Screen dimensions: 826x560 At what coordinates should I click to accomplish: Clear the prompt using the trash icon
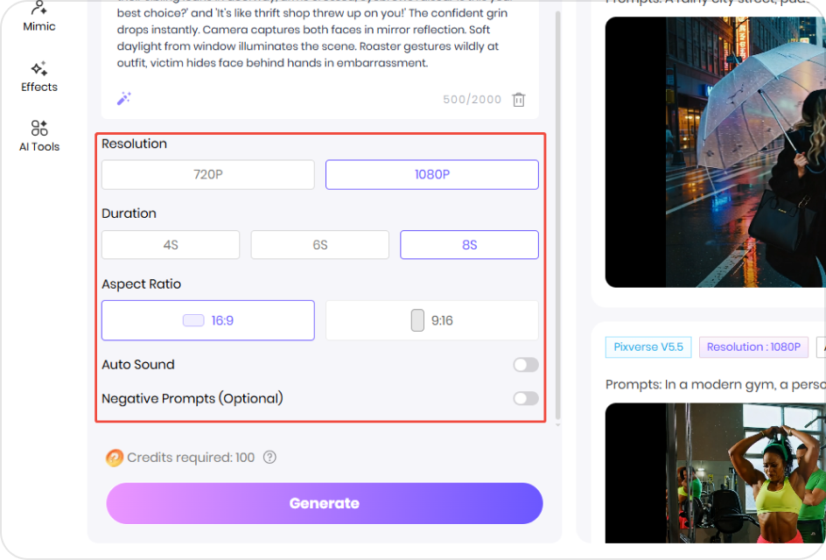click(x=518, y=99)
